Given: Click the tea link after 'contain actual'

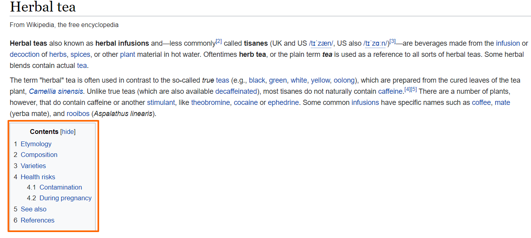Looking at the screenshot, I should tap(82, 66).
